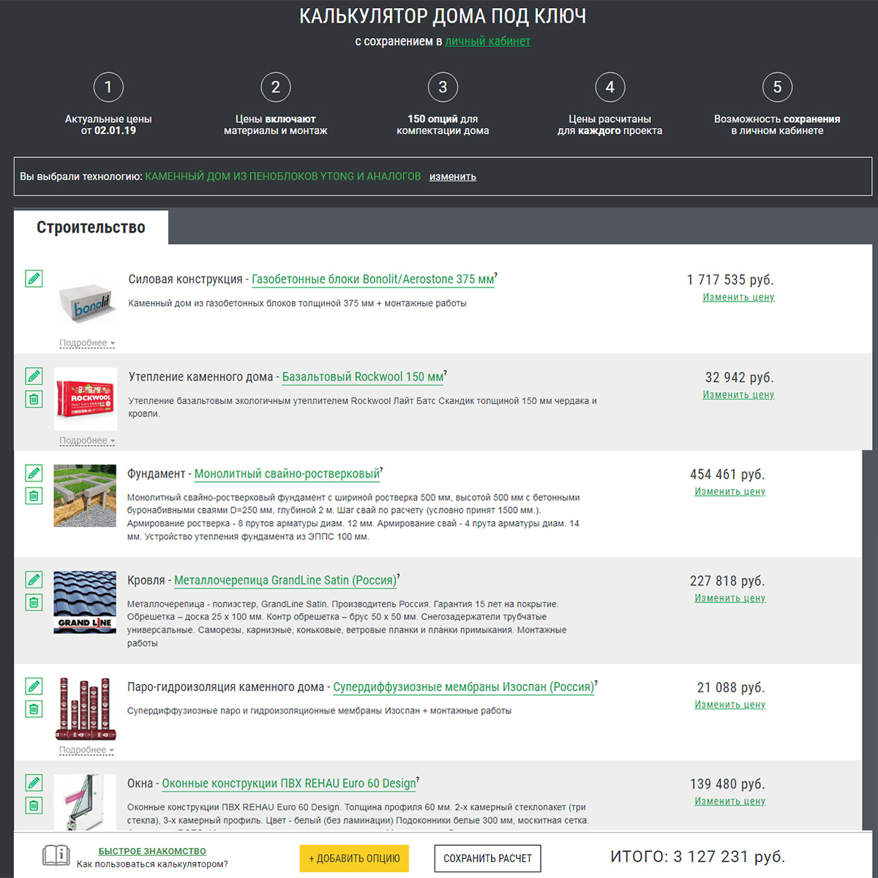Expand Подробнее under Силовая конструкция
878x878 pixels.
87,343
